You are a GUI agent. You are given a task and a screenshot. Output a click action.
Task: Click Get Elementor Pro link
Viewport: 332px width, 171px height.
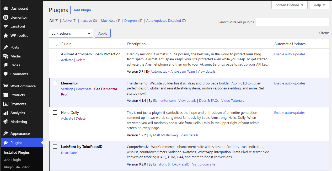click(89, 92)
